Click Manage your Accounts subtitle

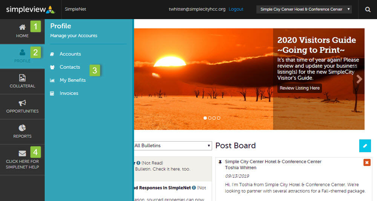click(74, 35)
